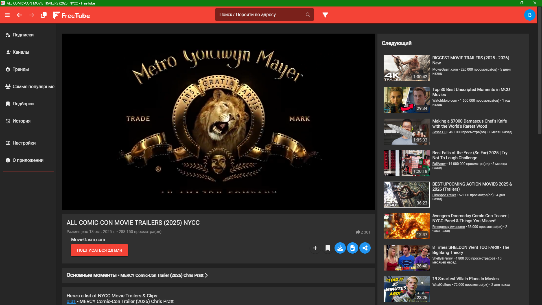Viewport: 542px width, 305px height.
Task: Toggle the hamburger side navigation menu
Action: [7, 15]
